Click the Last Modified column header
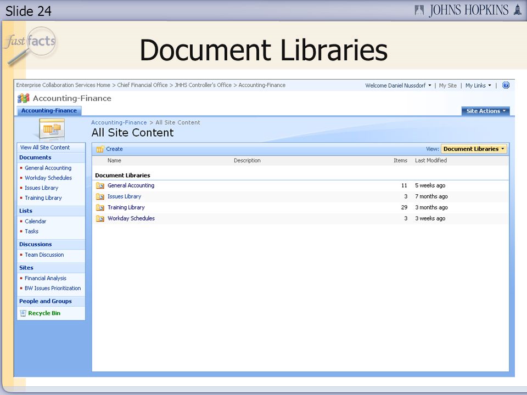The height and width of the screenshot is (395, 527). pyautogui.click(x=431, y=161)
